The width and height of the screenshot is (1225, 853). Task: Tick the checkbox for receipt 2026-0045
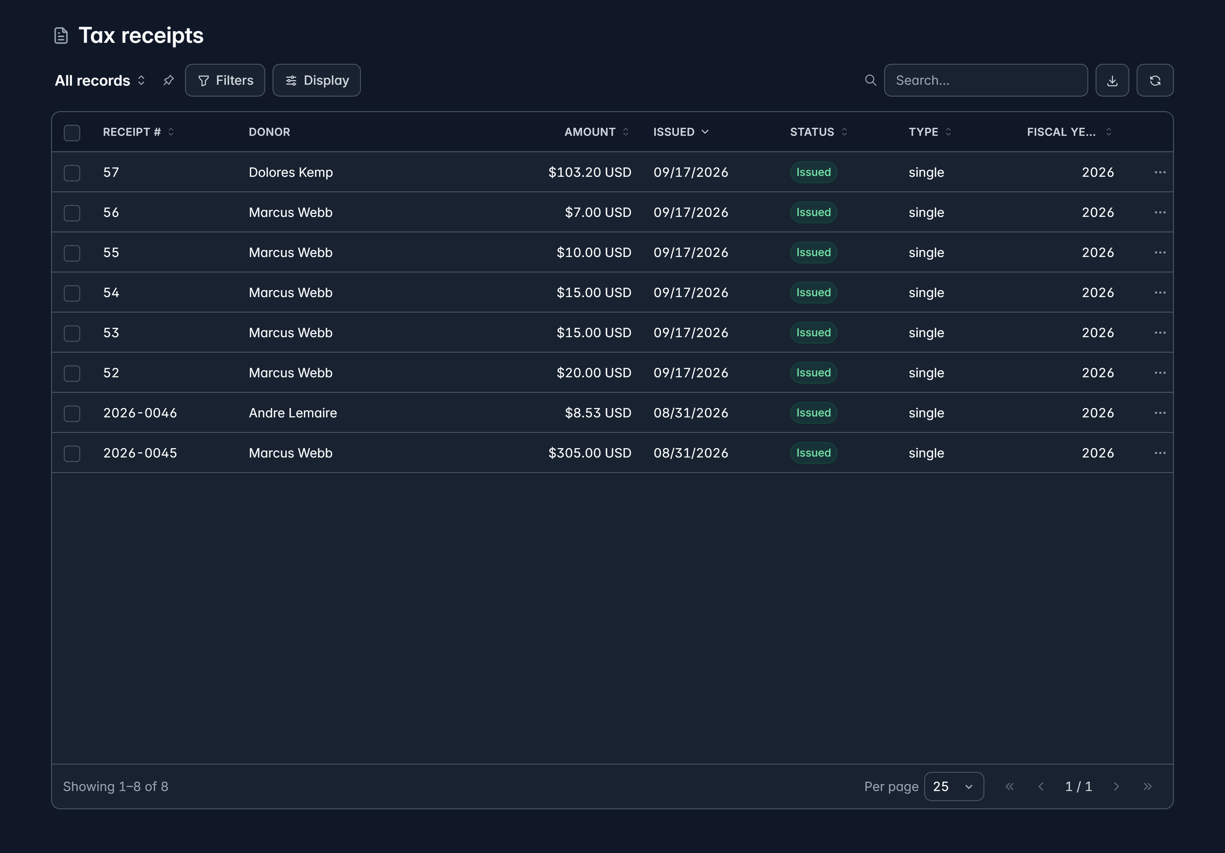coord(72,454)
